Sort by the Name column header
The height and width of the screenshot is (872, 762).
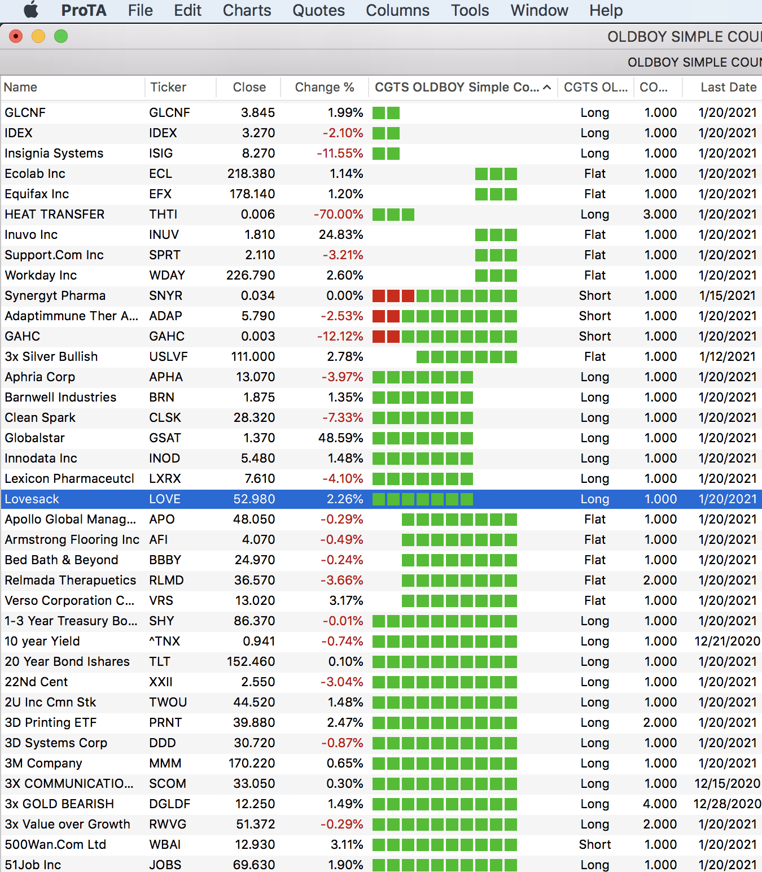tap(72, 87)
